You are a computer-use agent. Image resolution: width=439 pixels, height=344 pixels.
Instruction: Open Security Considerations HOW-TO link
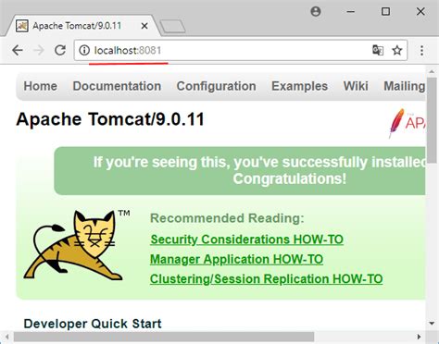[246, 240]
